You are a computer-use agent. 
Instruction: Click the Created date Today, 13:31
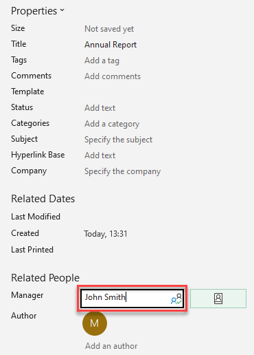[x=106, y=234]
